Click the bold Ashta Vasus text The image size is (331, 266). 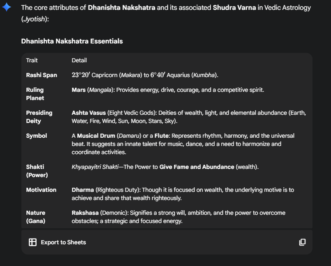pyautogui.click(x=88, y=113)
